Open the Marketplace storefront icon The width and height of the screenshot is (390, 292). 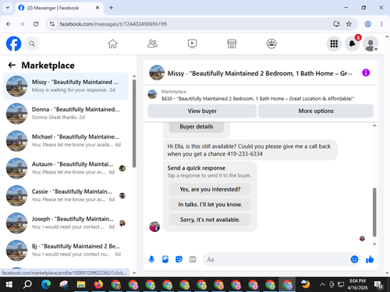tap(232, 44)
